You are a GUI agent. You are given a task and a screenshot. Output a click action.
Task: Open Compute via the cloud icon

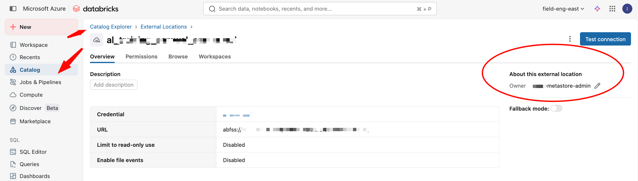[x=13, y=95]
